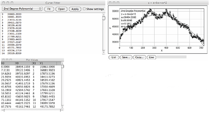The image size is (209, 113).
Task: Click the Curve Fitter row 0 value 35863.0000
Action: click(14, 14)
